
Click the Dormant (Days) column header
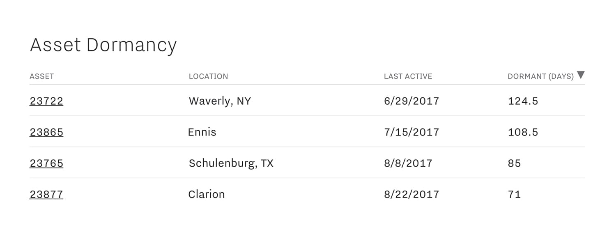click(x=540, y=76)
